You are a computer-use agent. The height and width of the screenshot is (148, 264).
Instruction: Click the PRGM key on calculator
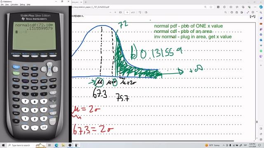(x=35, y=81)
